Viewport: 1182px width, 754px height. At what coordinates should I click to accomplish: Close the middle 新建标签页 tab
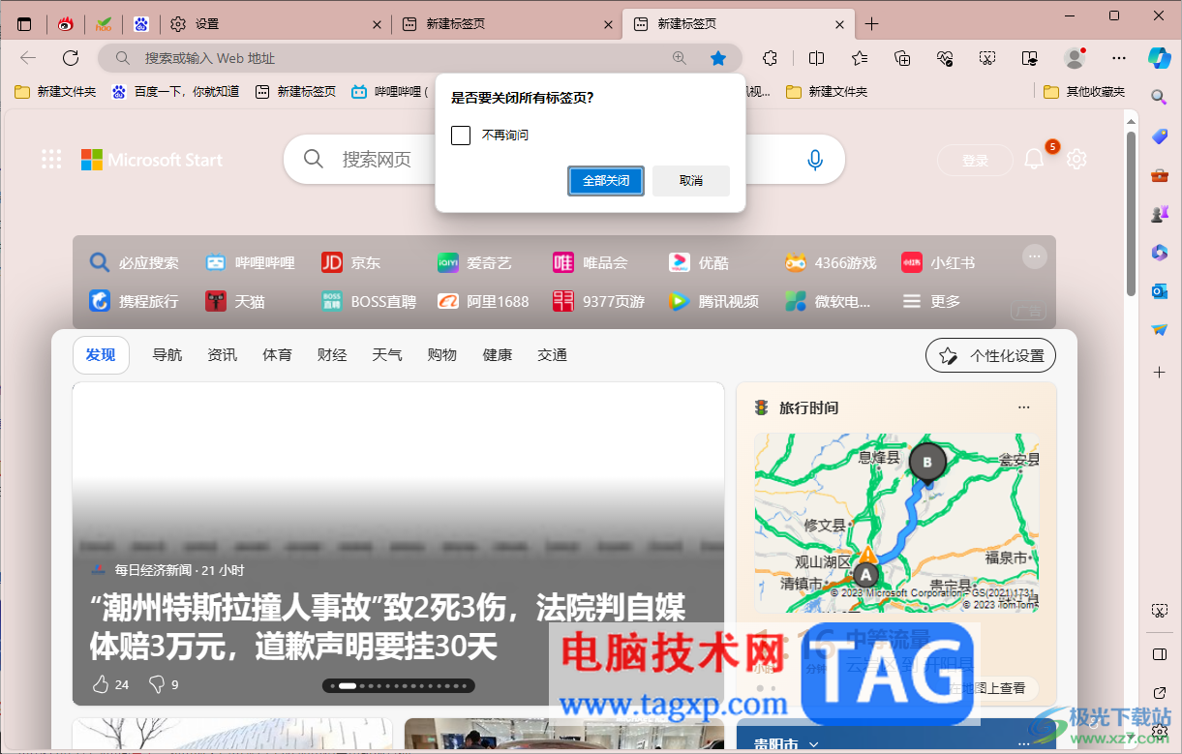[x=608, y=24]
